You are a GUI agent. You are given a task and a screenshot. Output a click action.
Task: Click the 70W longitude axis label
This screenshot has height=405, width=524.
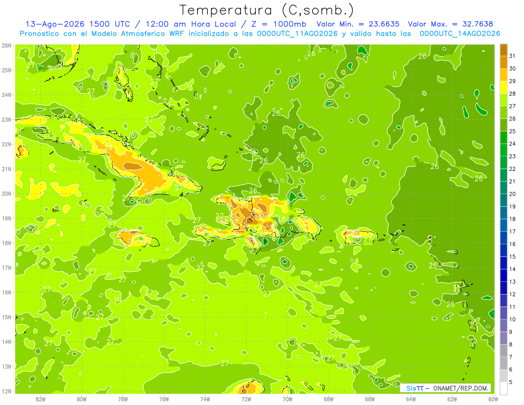coord(287,398)
